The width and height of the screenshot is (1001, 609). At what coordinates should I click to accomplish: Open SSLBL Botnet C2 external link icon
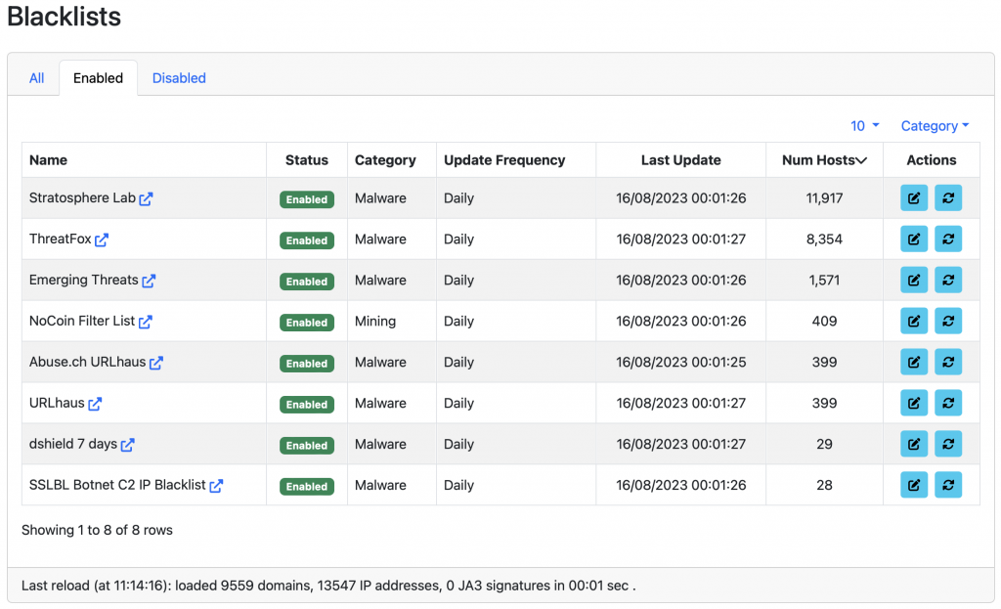216,485
